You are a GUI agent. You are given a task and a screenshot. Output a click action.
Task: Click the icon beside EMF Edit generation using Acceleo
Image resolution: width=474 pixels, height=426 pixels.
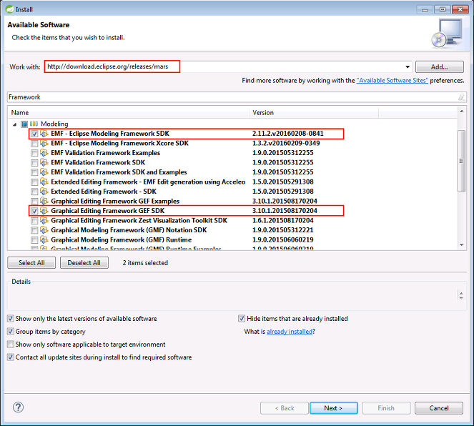[44, 182]
